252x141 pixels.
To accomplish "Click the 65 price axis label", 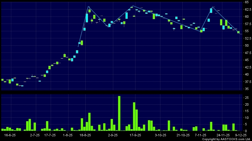I will tap(246, 2).
